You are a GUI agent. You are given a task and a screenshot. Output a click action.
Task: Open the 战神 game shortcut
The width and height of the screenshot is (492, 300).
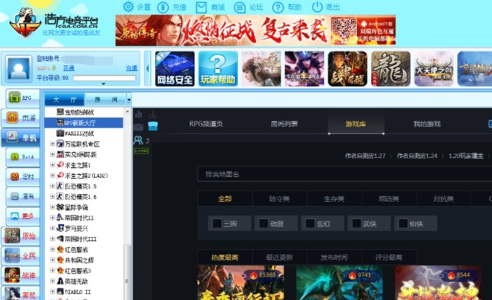[21, 275]
